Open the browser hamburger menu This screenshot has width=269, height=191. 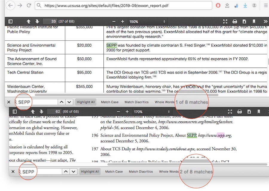(x=265, y=5)
